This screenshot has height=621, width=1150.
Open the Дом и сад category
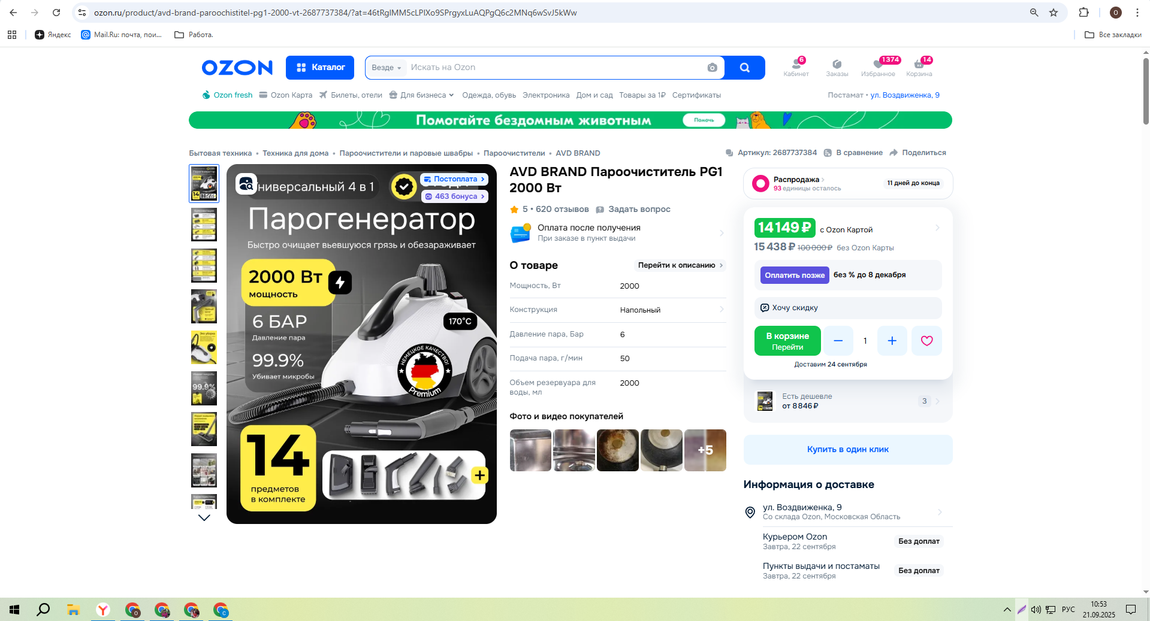tap(594, 95)
